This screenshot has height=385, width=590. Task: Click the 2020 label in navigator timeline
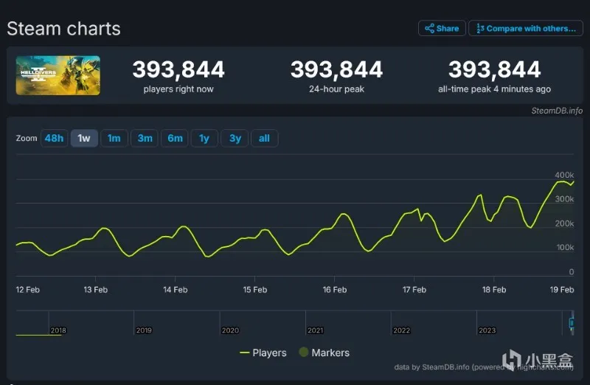pyautogui.click(x=230, y=330)
